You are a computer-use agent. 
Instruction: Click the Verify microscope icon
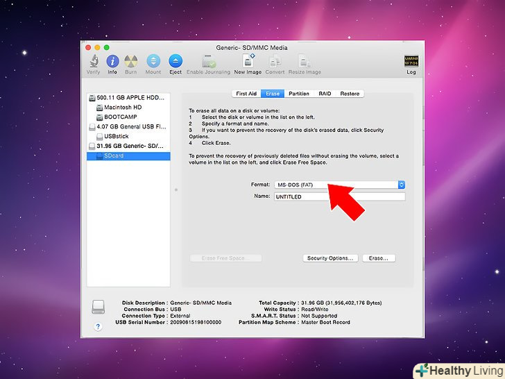94,60
